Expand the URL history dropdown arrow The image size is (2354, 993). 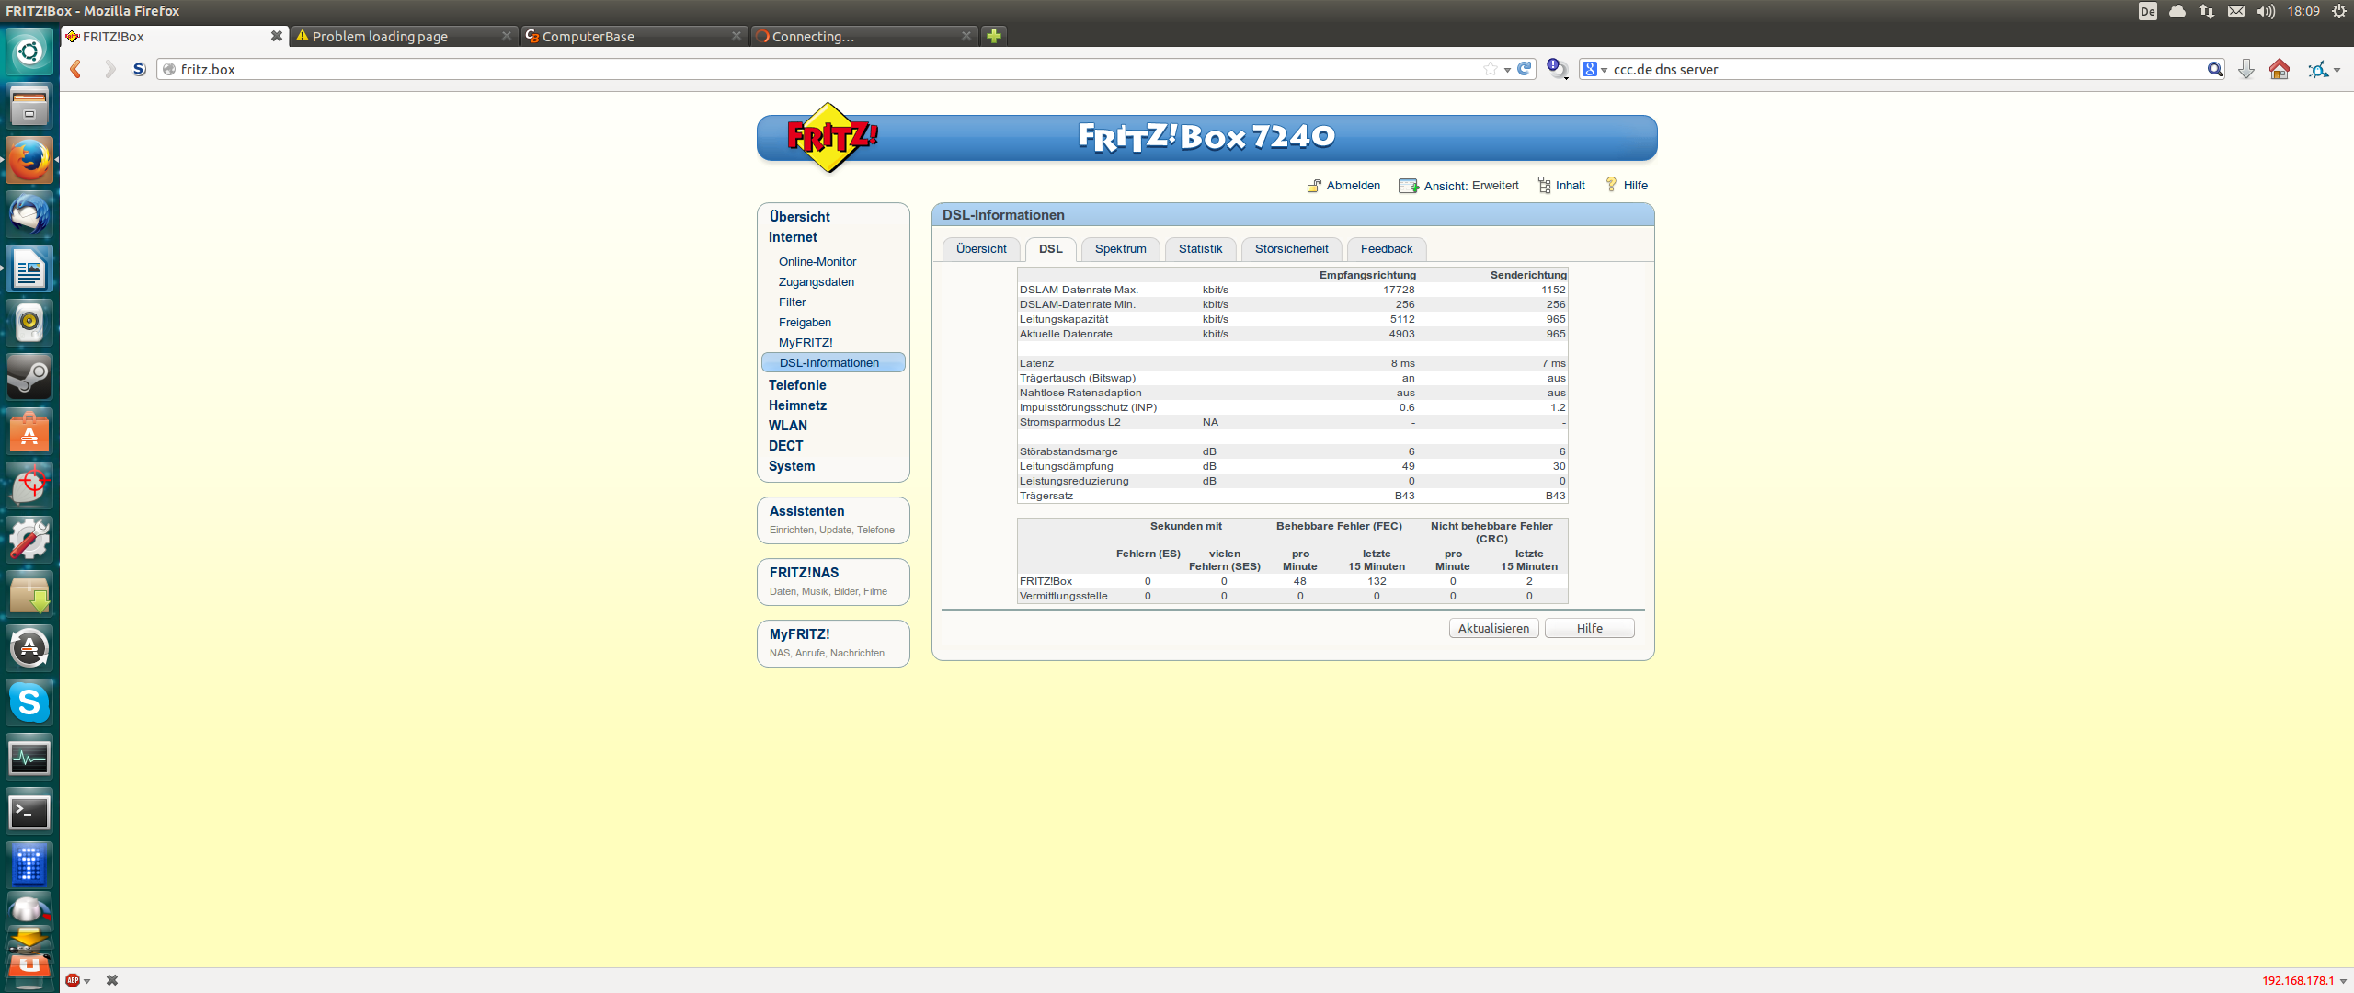point(1507,69)
